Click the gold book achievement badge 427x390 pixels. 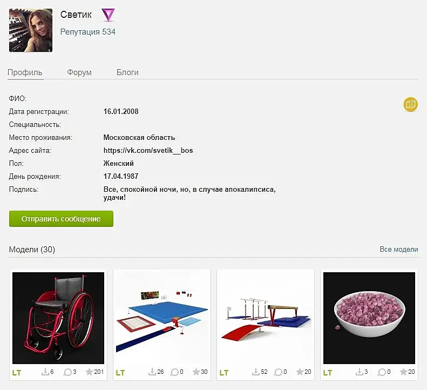[410, 104]
